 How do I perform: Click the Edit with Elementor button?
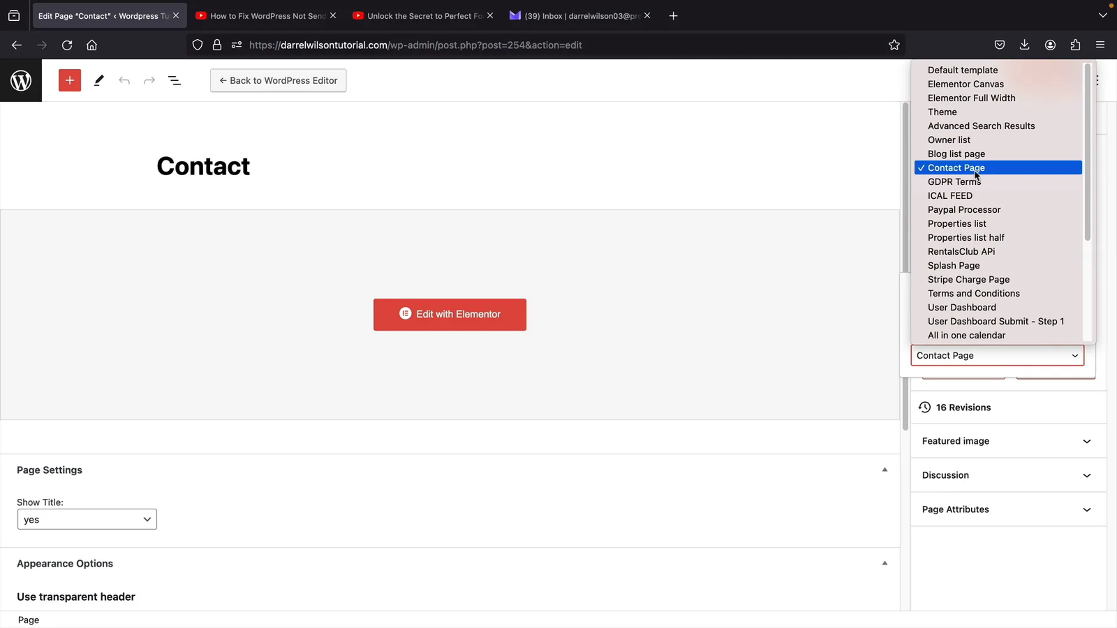click(450, 315)
